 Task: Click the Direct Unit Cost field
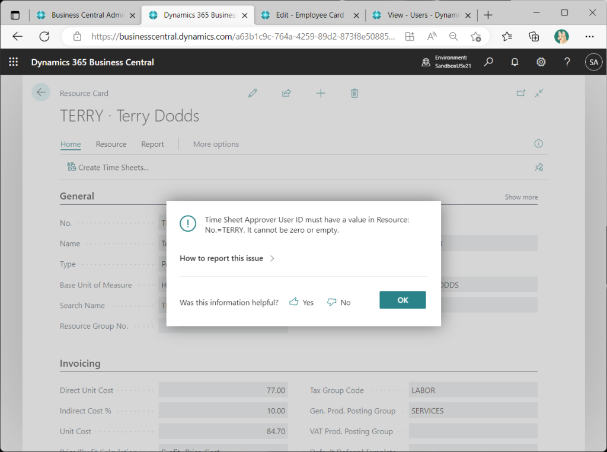pyautogui.click(x=223, y=390)
